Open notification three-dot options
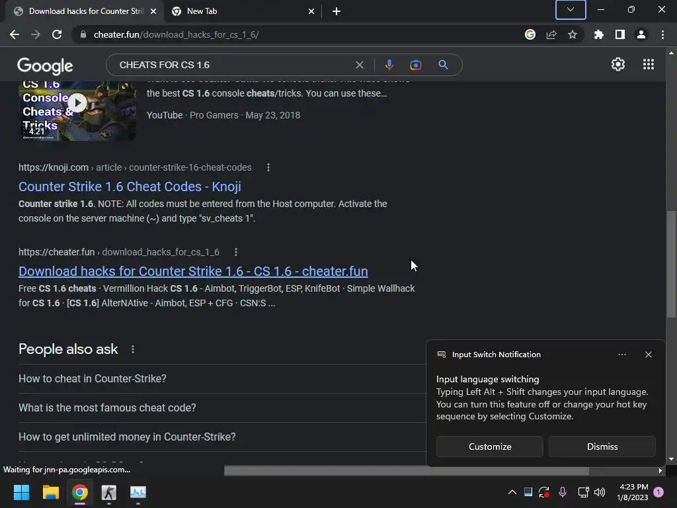The height and width of the screenshot is (508, 677). coord(621,355)
